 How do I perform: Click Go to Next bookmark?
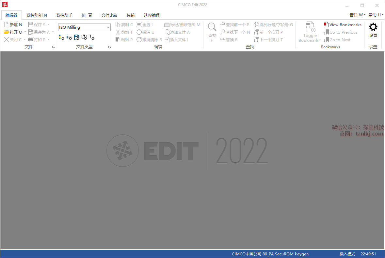point(337,40)
